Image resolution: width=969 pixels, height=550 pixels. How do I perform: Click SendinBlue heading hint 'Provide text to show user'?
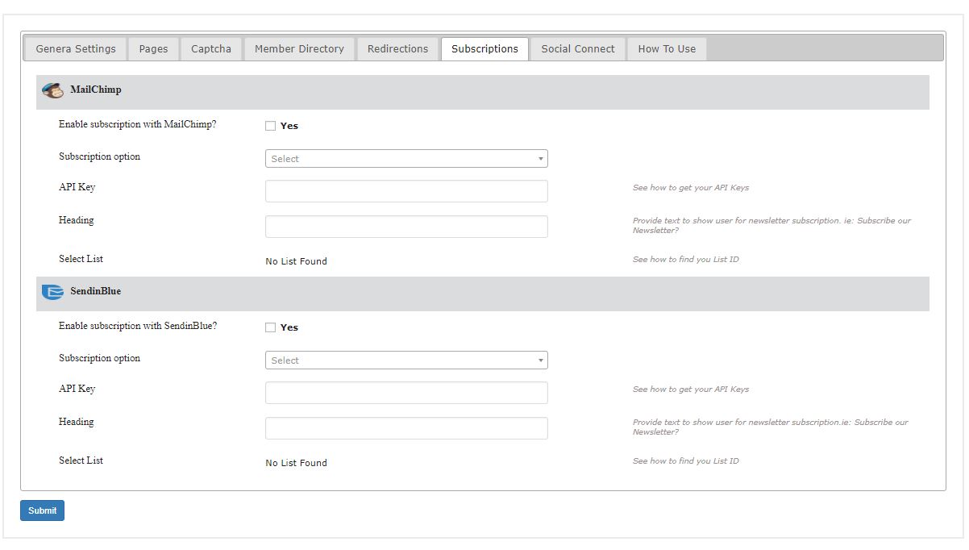[770, 427]
